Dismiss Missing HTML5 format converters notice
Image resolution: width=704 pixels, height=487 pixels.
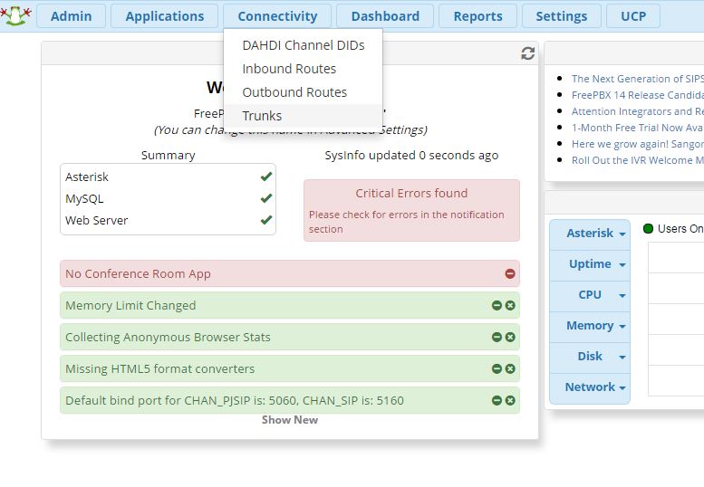click(510, 368)
